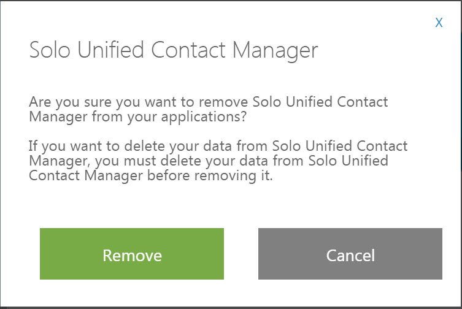Click the gray Cancel button
This screenshot has width=462, height=309.
350,254
